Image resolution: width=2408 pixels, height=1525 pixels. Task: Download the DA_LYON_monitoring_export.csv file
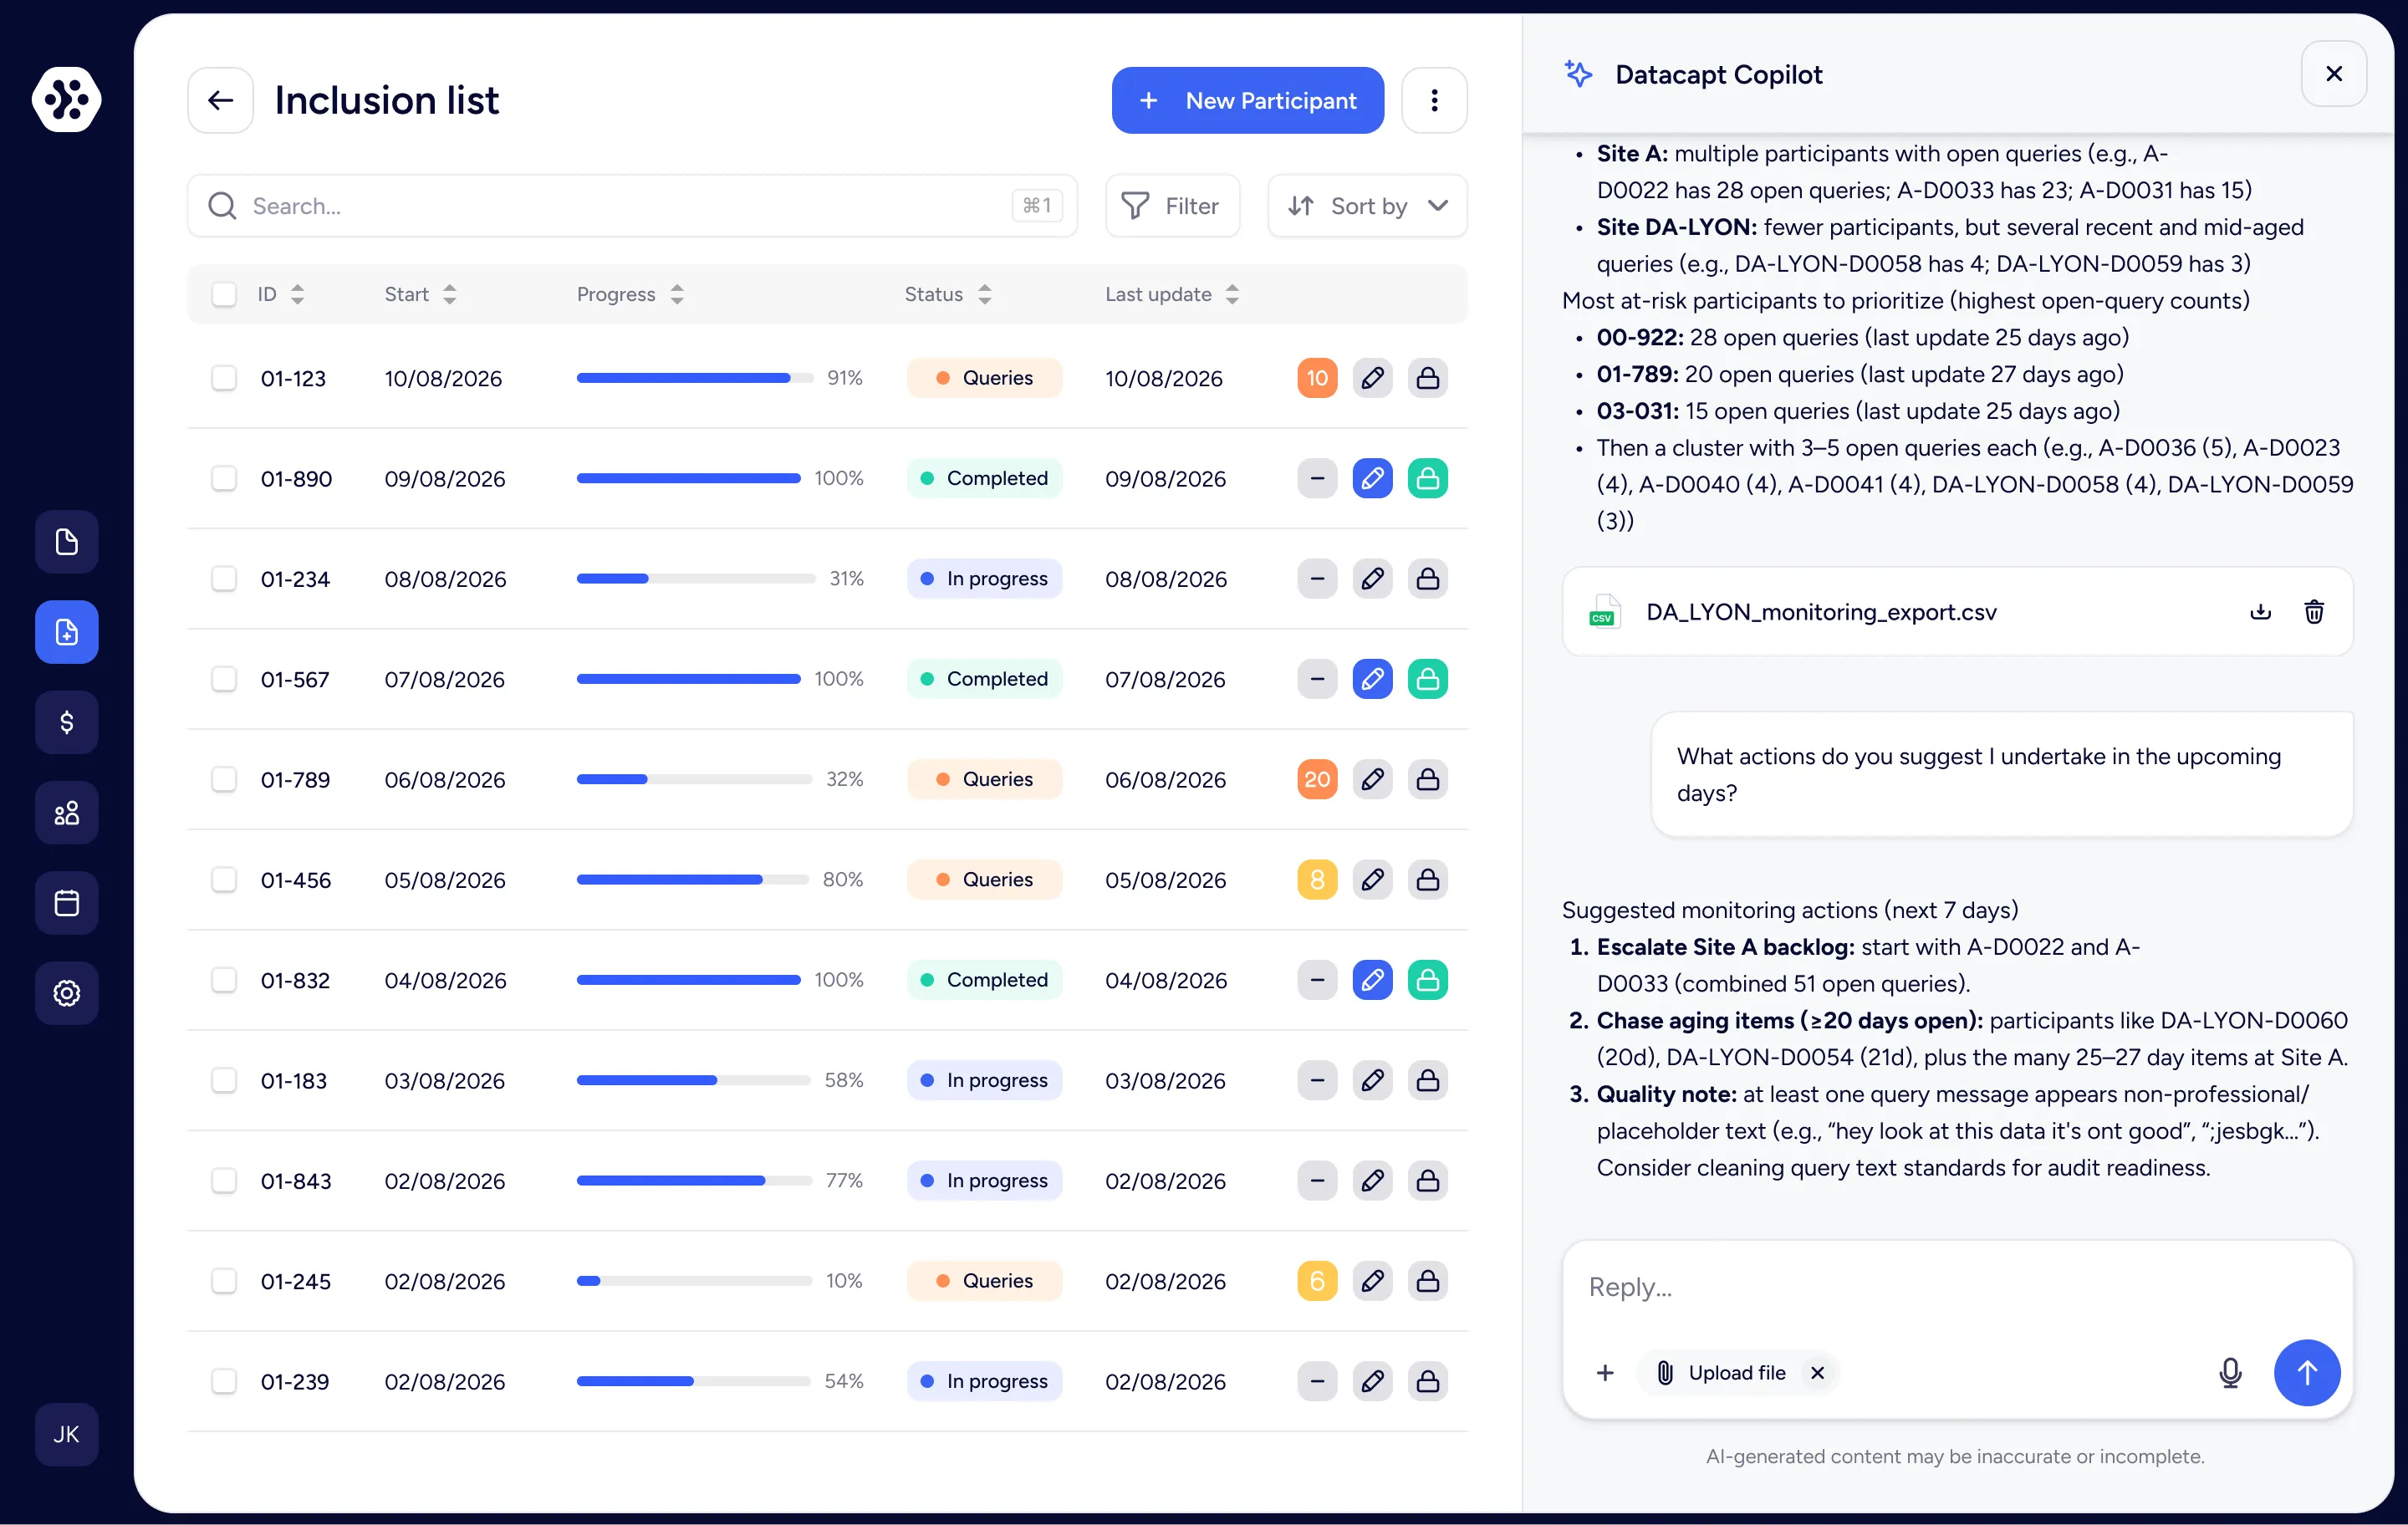[x=2260, y=612]
